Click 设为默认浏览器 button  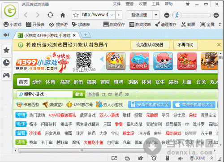(150, 45)
